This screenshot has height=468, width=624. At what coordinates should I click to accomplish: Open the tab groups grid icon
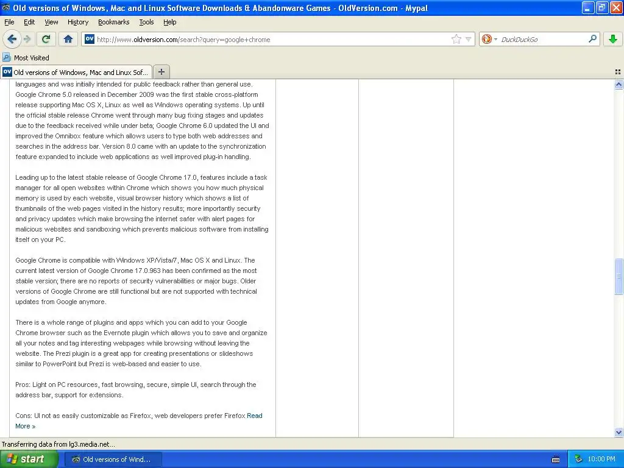(x=618, y=72)
